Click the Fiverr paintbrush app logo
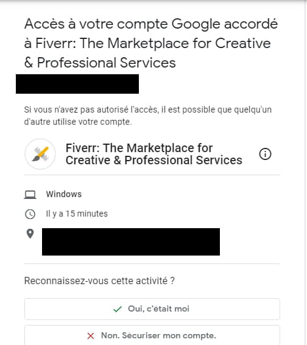 coord(40,154)
